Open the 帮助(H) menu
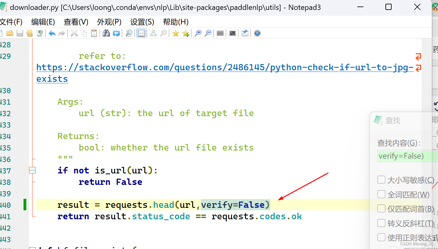The image size is (438, 249). click(176, 22)
